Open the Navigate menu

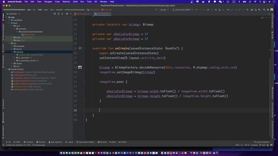click(48, 2)
